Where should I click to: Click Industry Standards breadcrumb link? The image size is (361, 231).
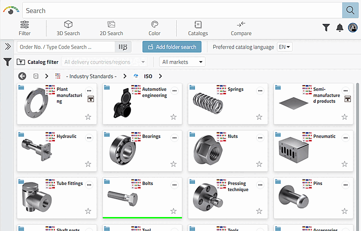point(91,76)
